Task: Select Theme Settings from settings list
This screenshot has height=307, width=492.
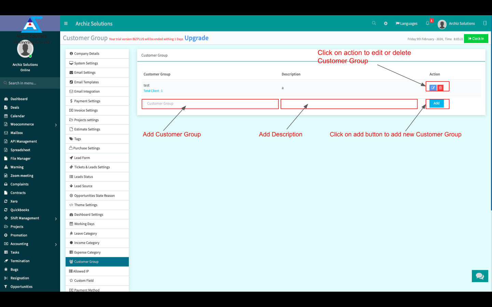Action: tap(86, 205)
